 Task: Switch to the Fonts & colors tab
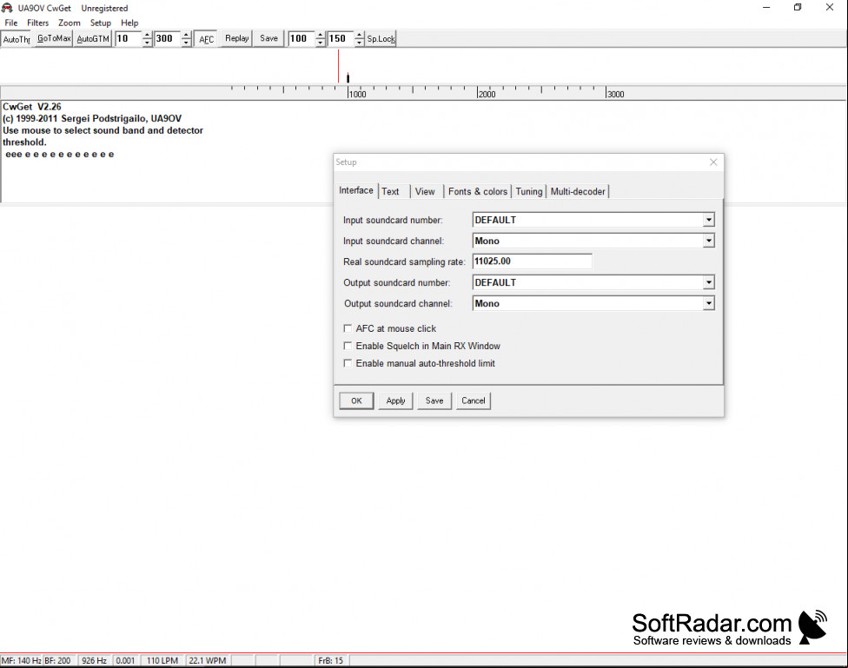tap(478, 191)
